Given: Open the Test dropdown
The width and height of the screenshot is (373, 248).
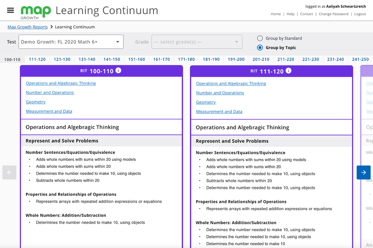Looking at the screenshot, I should pyautogui.click(x=71, y=42).
